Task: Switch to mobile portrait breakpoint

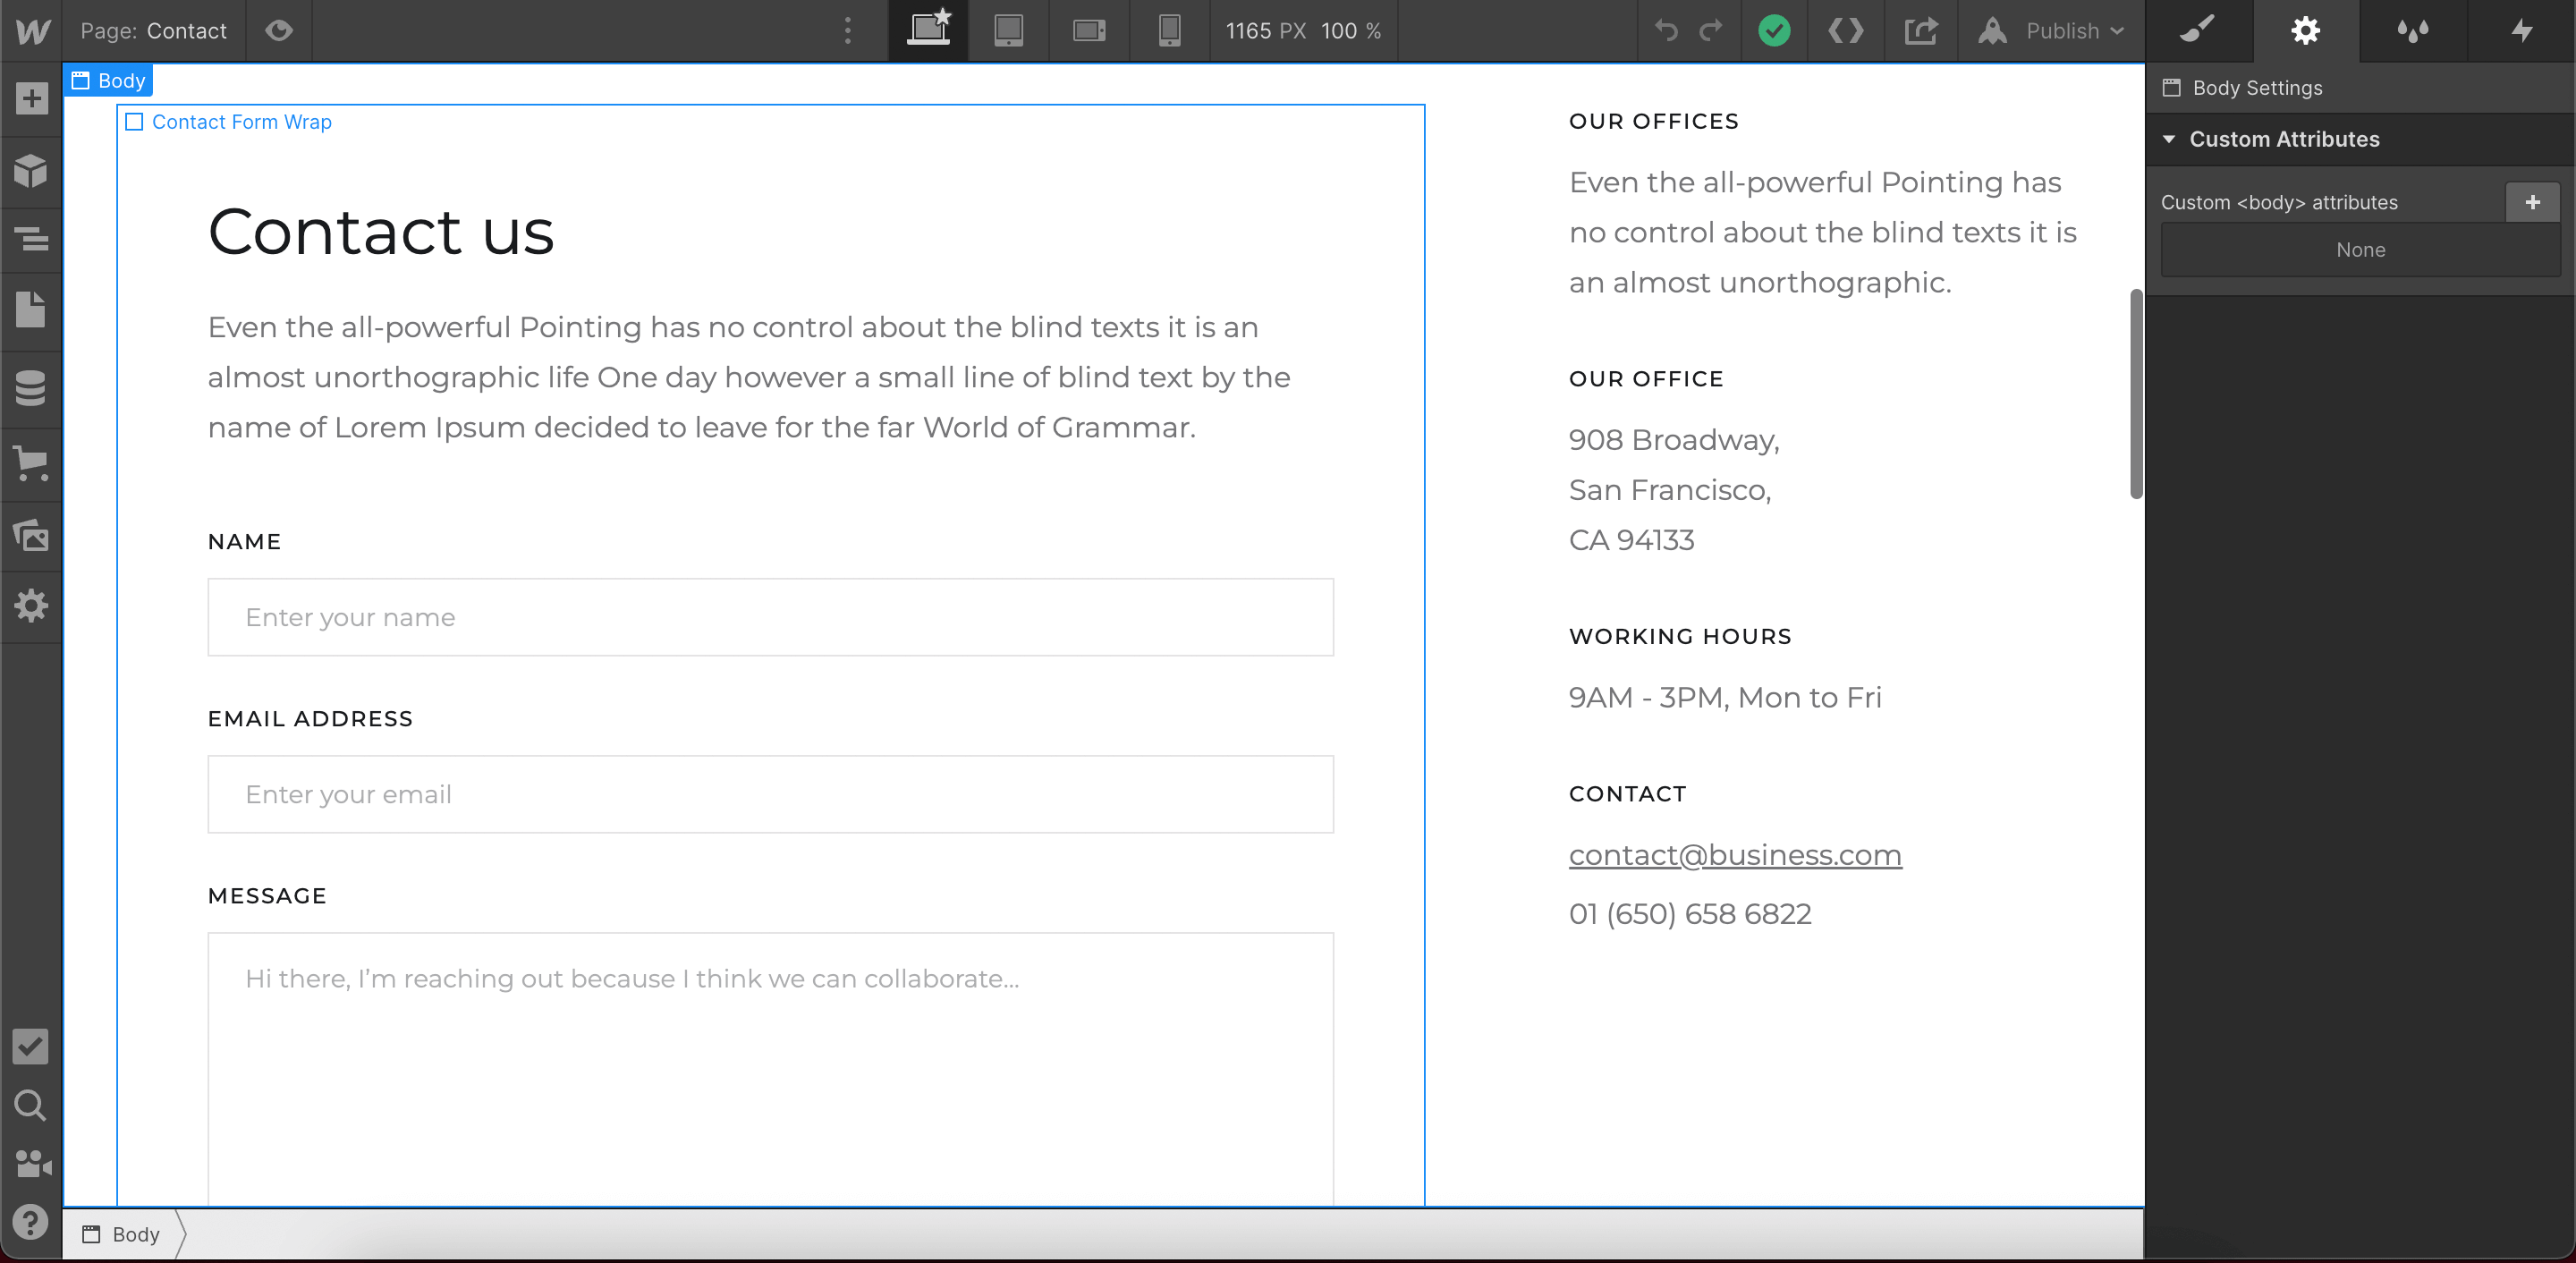Action: pyautogui.click(x=1168, y=31)
